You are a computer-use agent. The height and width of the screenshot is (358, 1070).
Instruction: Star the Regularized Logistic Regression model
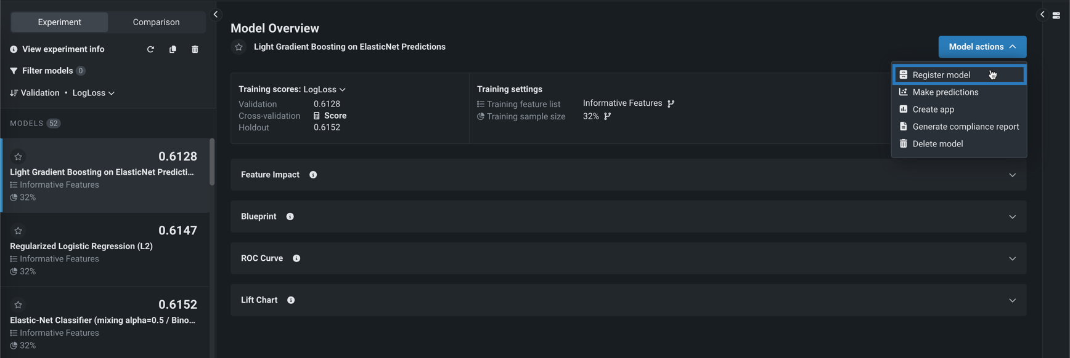point(18,231)
